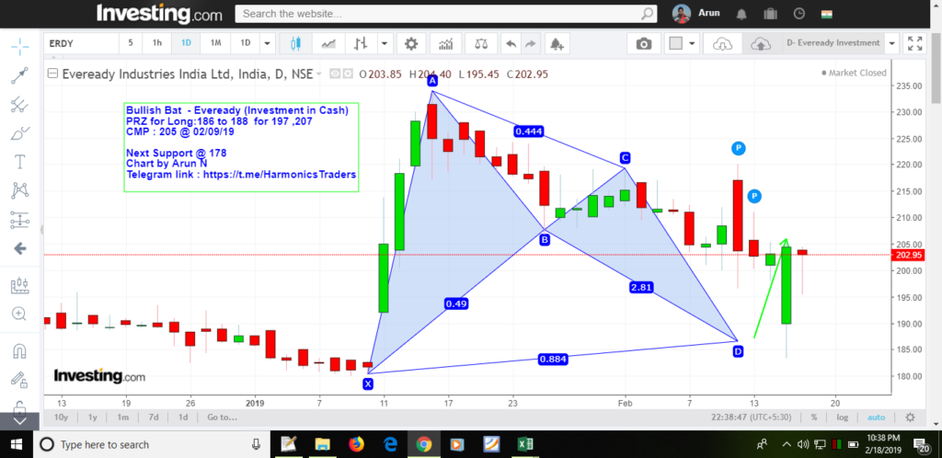Open chart properties gear
The image size is (942, 458).
[411, 43]
